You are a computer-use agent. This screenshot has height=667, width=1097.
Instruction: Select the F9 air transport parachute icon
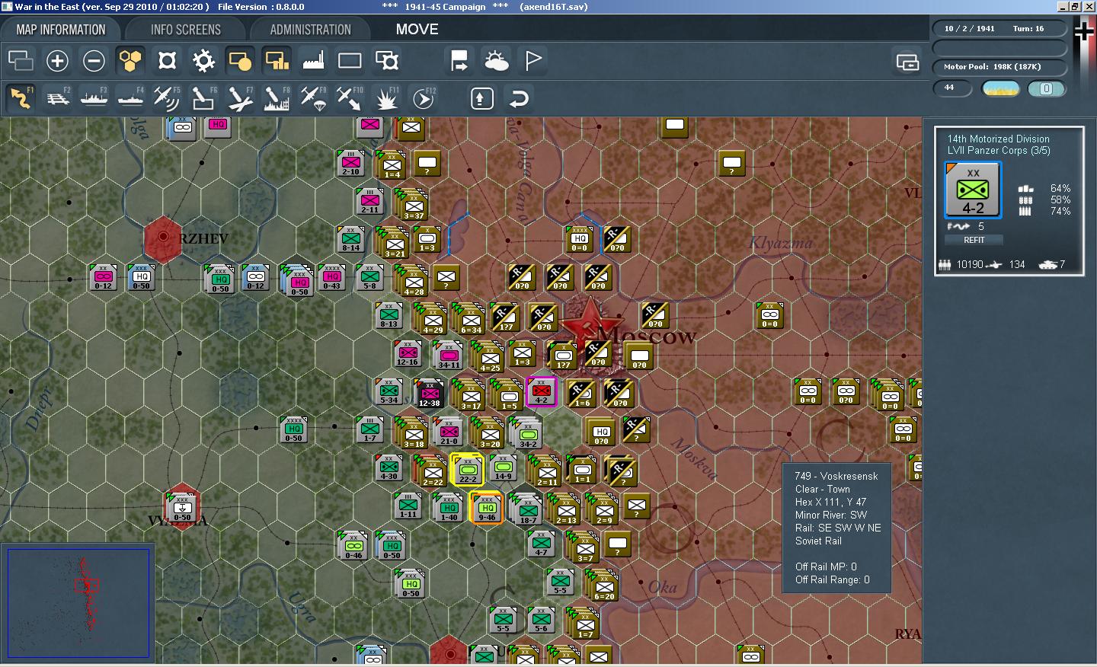(x=313, y=98)
